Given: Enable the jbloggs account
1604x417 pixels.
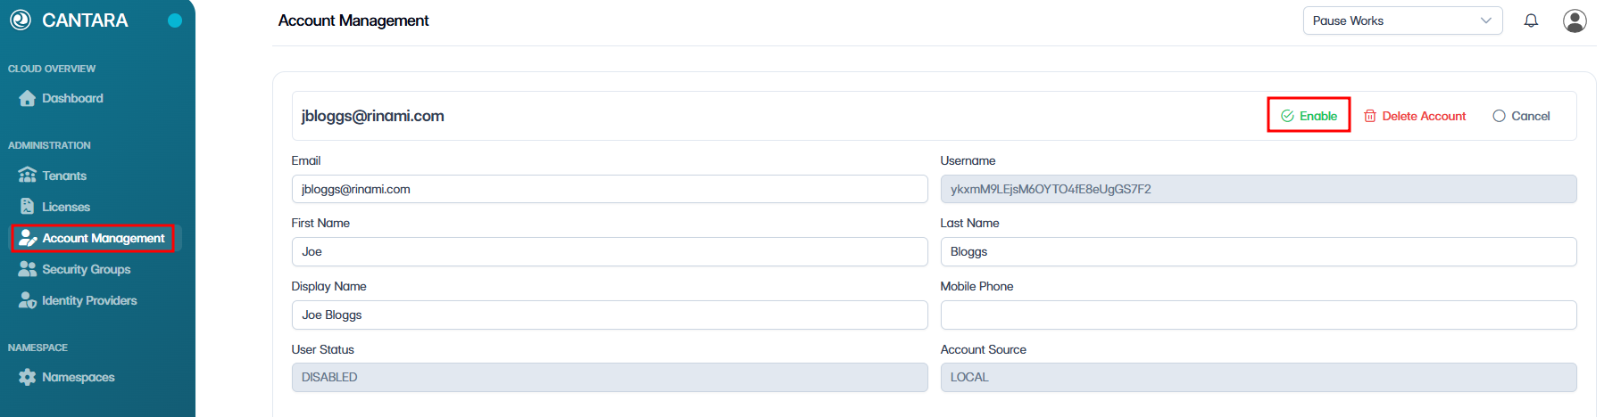Looking at the screenshot, I should (1309, 116).
